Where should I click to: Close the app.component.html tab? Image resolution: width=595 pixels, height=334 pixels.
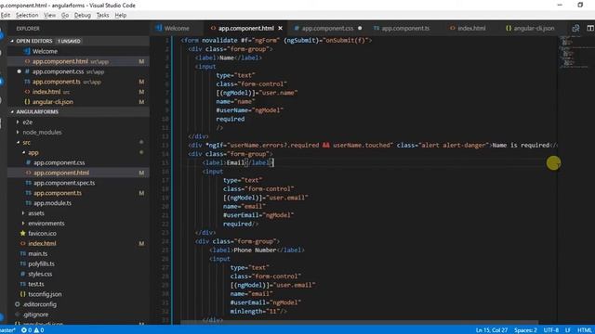pos(281,28)
